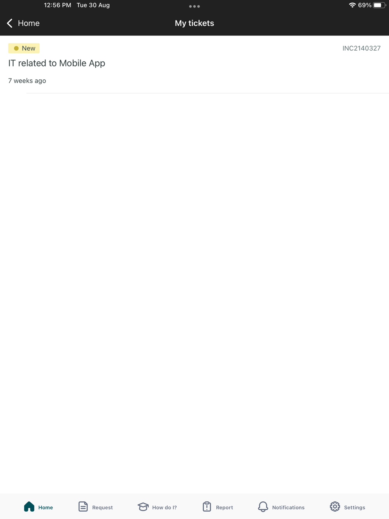This screenshot has width=389, height=519.
Task: Open the Settings gear icon
Action: coord(335,507)
